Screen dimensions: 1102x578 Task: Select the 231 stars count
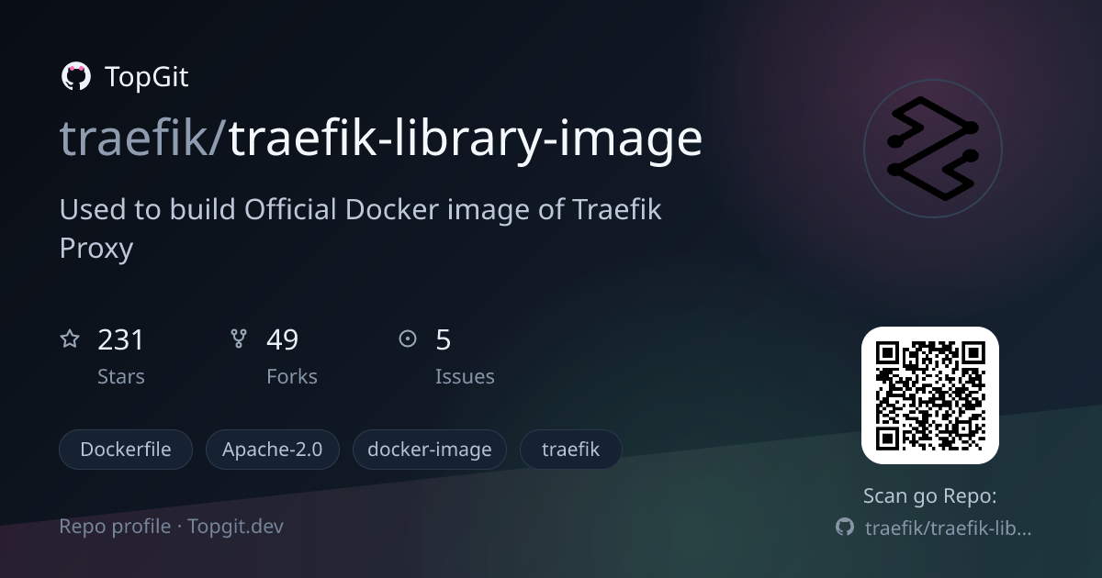(121, 340)
